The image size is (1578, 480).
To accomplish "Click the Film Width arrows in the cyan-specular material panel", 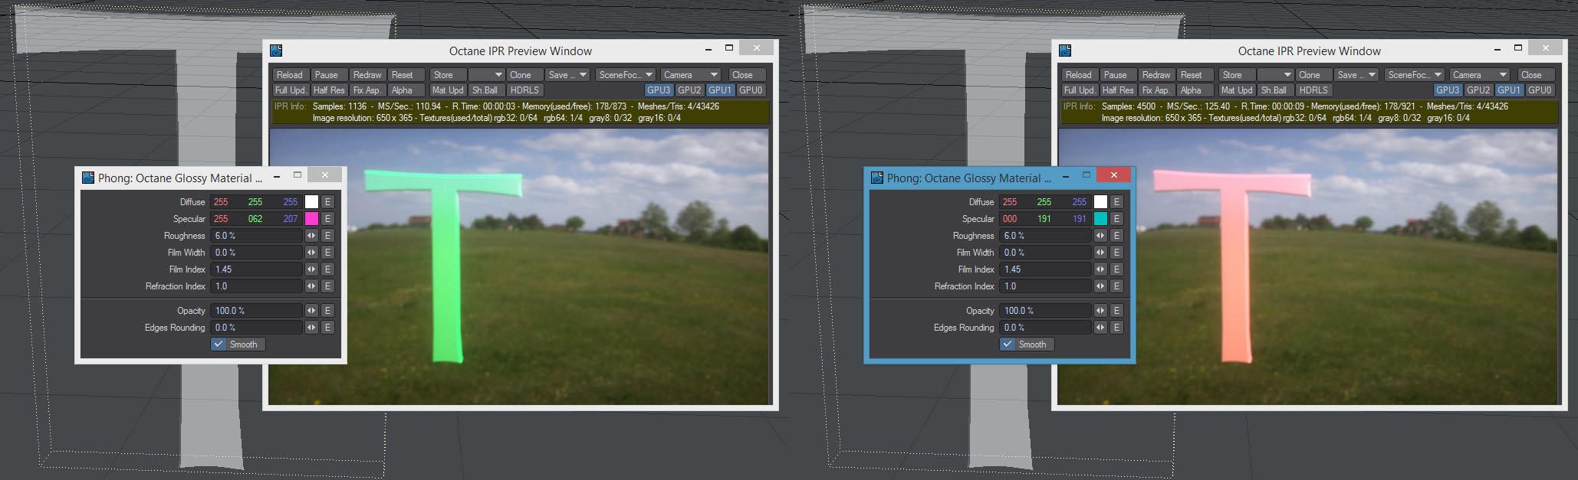I will (1100, 253).
